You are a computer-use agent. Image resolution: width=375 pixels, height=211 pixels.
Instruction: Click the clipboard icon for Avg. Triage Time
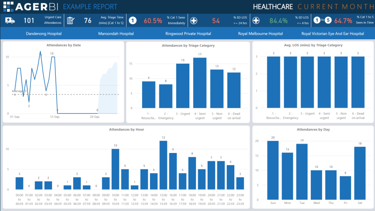(71, 21)
